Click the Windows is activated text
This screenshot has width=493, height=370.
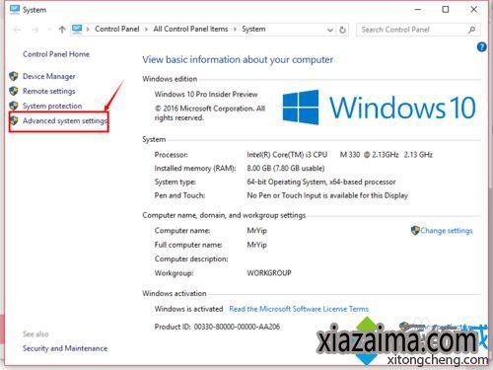click(188, 309)
